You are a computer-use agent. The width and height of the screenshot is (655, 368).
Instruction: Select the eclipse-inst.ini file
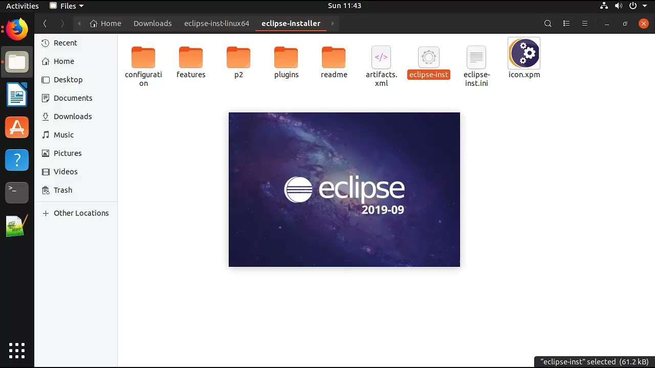(476, 66)
